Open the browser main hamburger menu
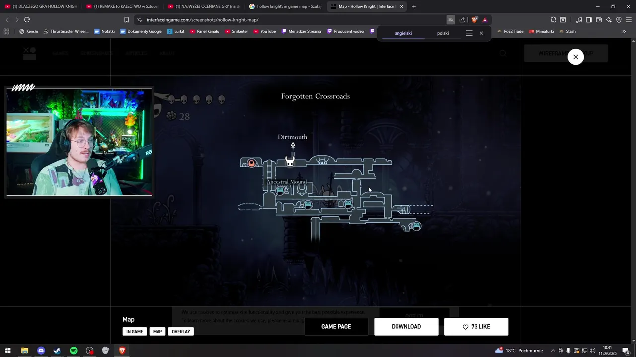This screenshot has height=357, width=636. point(629,20)
